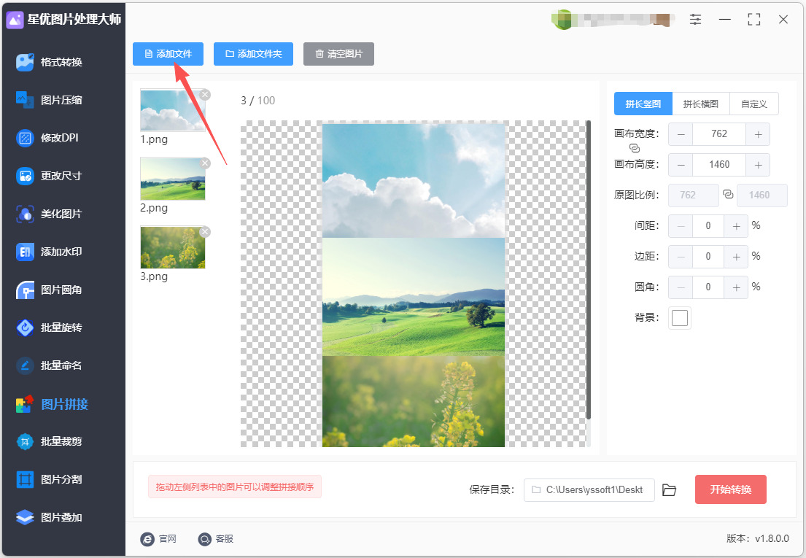The image size is (806, 558).
Task: Click the 3.png file name
Action: [x=154, y=276]
